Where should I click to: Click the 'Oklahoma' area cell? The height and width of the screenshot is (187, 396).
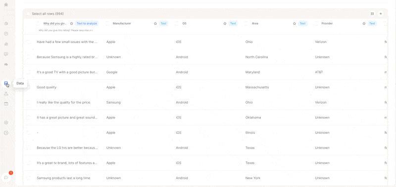[253, 117]
